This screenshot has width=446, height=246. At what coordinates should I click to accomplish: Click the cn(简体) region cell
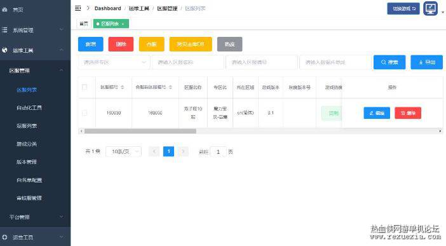tap(245, 113)
